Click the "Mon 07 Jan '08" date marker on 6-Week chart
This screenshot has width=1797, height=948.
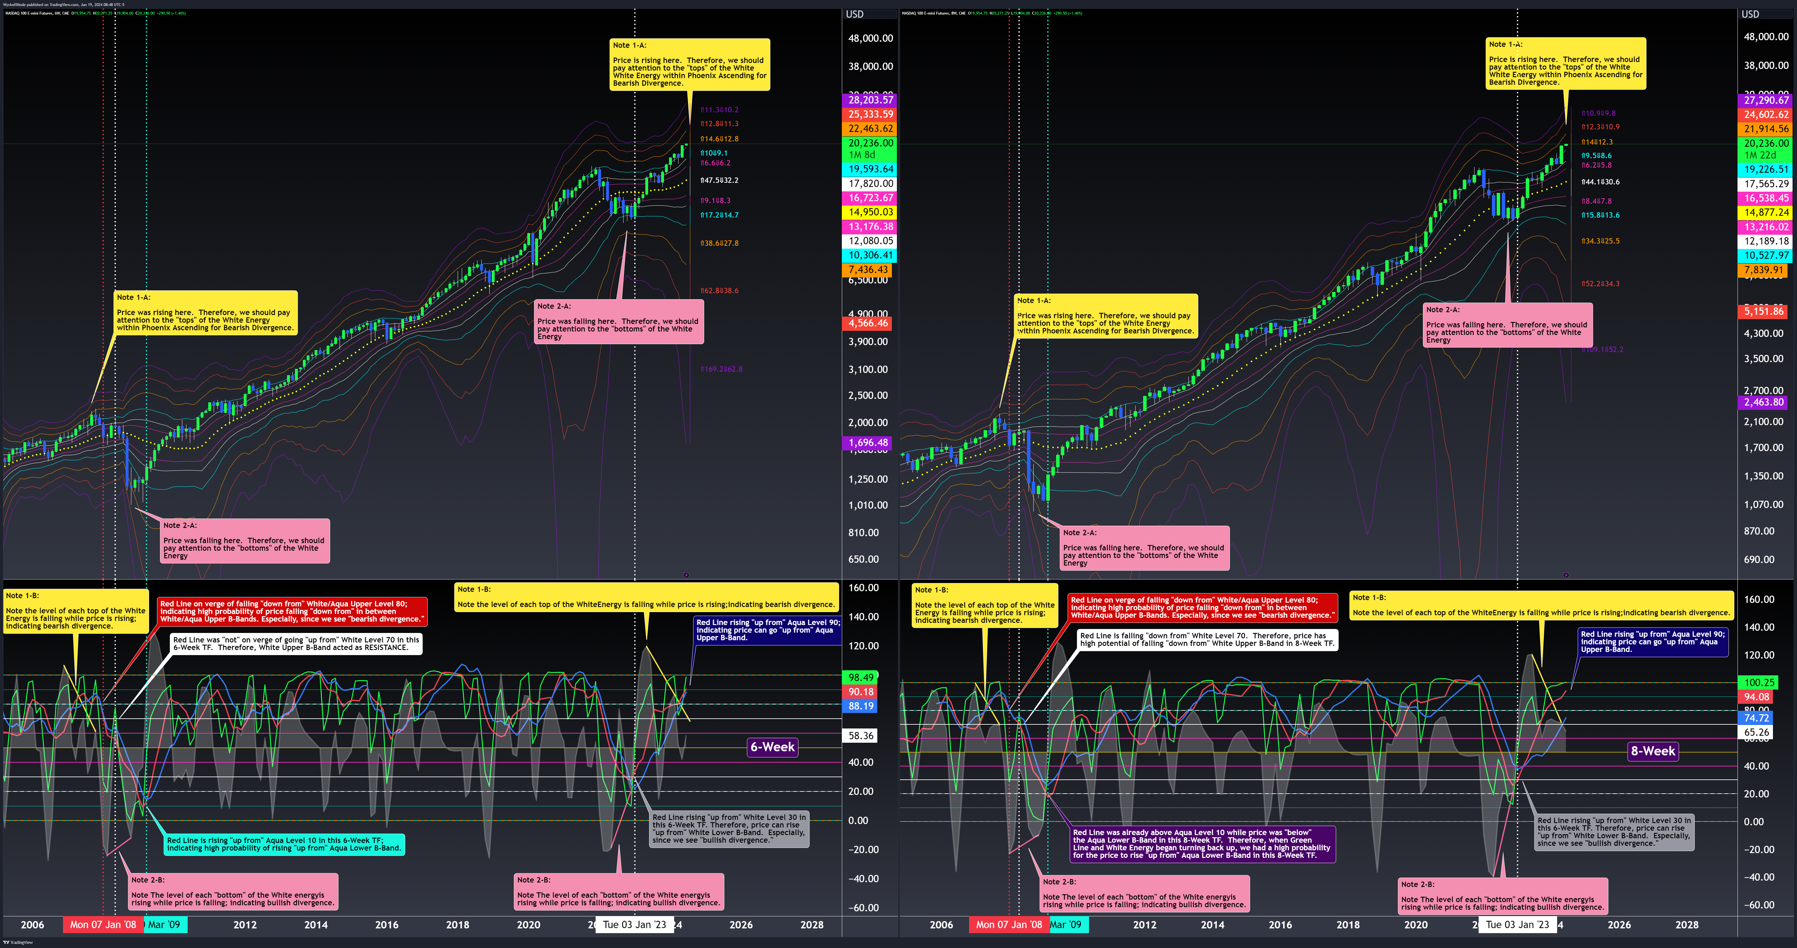(103, 925)
